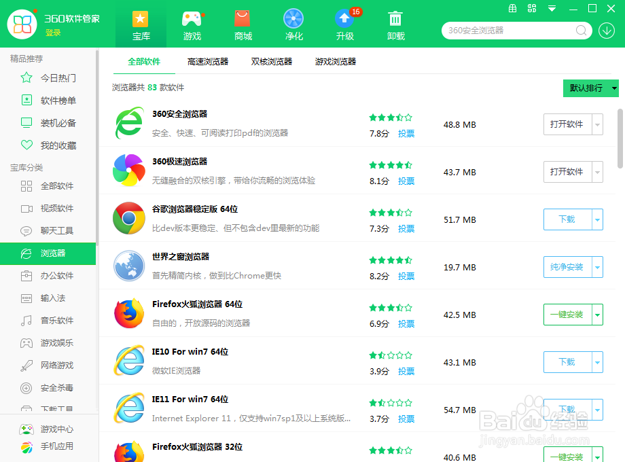Open the main menu triangle icon
Viewport: 625px width, 462px height.
552,8
